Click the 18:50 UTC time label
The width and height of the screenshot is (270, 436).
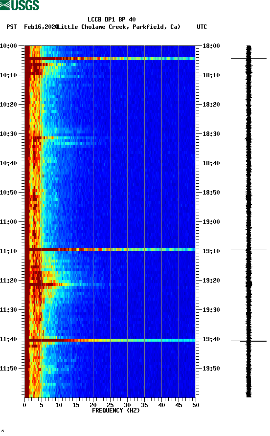pos(211,193)
